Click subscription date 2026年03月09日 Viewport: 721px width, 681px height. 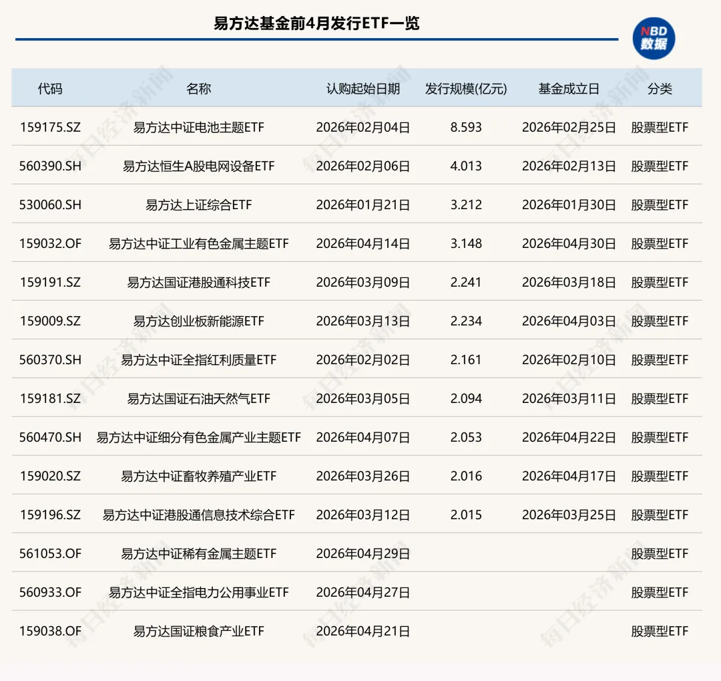click(363, 282)
